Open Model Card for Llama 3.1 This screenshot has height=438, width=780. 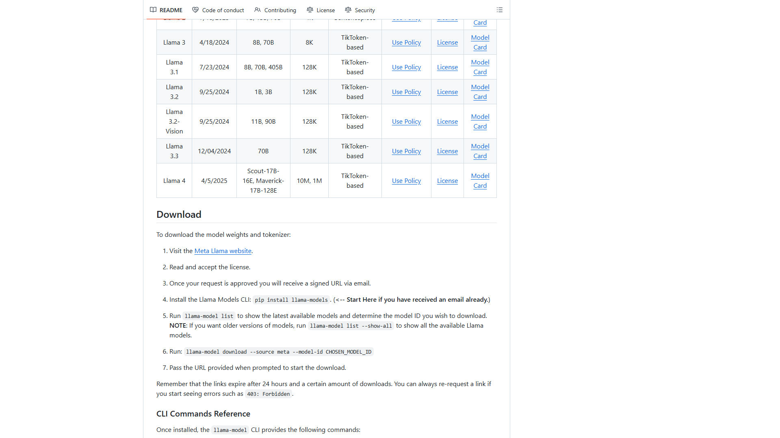[x=480, y=67]
